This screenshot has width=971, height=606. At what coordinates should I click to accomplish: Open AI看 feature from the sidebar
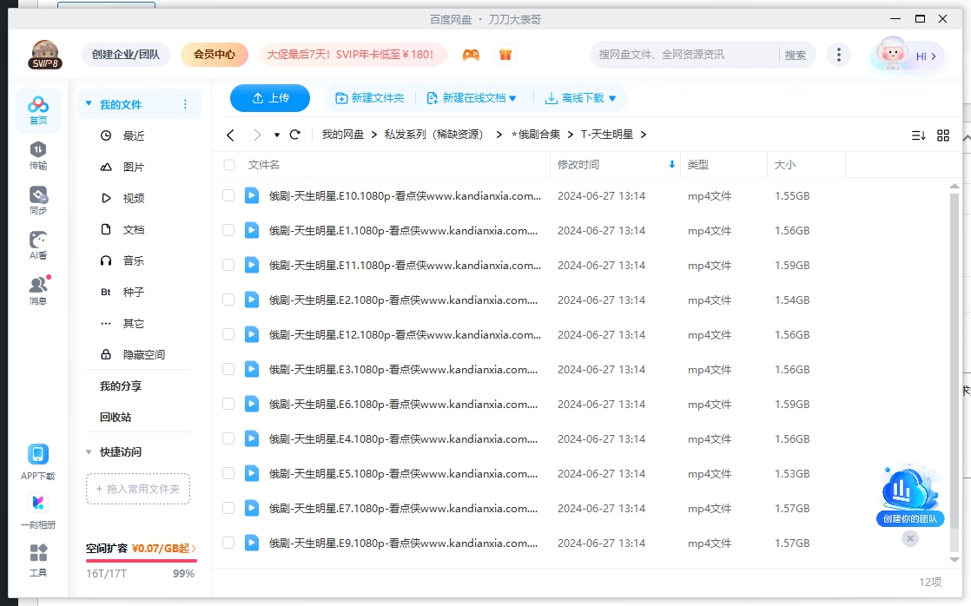tap(37, 243)
